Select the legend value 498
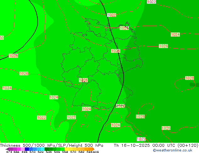Image resolution: width=199 pixels, height=153 pixels. tap(24, 152)
